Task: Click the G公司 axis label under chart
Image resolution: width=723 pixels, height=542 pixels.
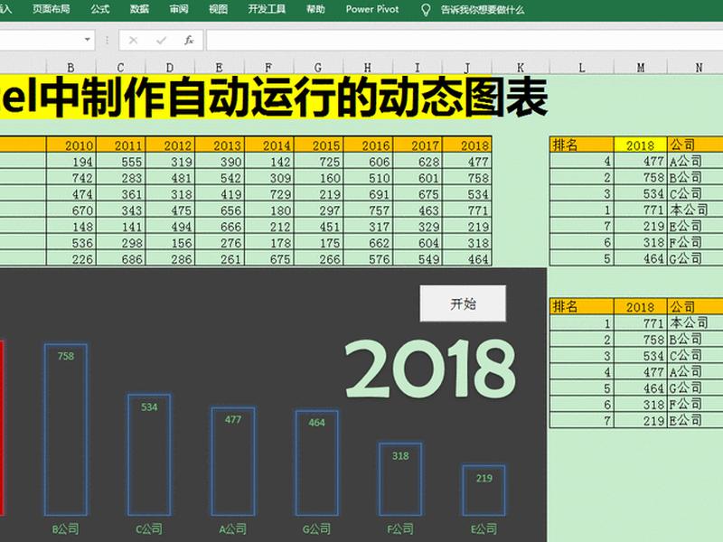Action: click(317, 528)
